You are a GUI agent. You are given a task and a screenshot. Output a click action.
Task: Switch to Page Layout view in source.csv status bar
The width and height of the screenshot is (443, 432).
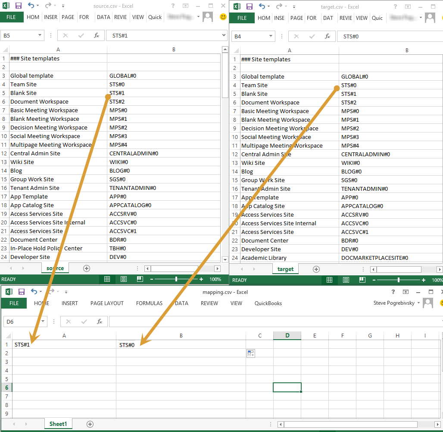pyautogui.click(x=124, y=279)
